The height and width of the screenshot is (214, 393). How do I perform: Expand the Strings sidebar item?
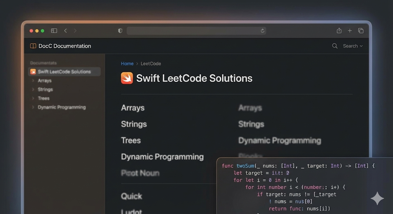pyautogui.click(x=33, y=89)
